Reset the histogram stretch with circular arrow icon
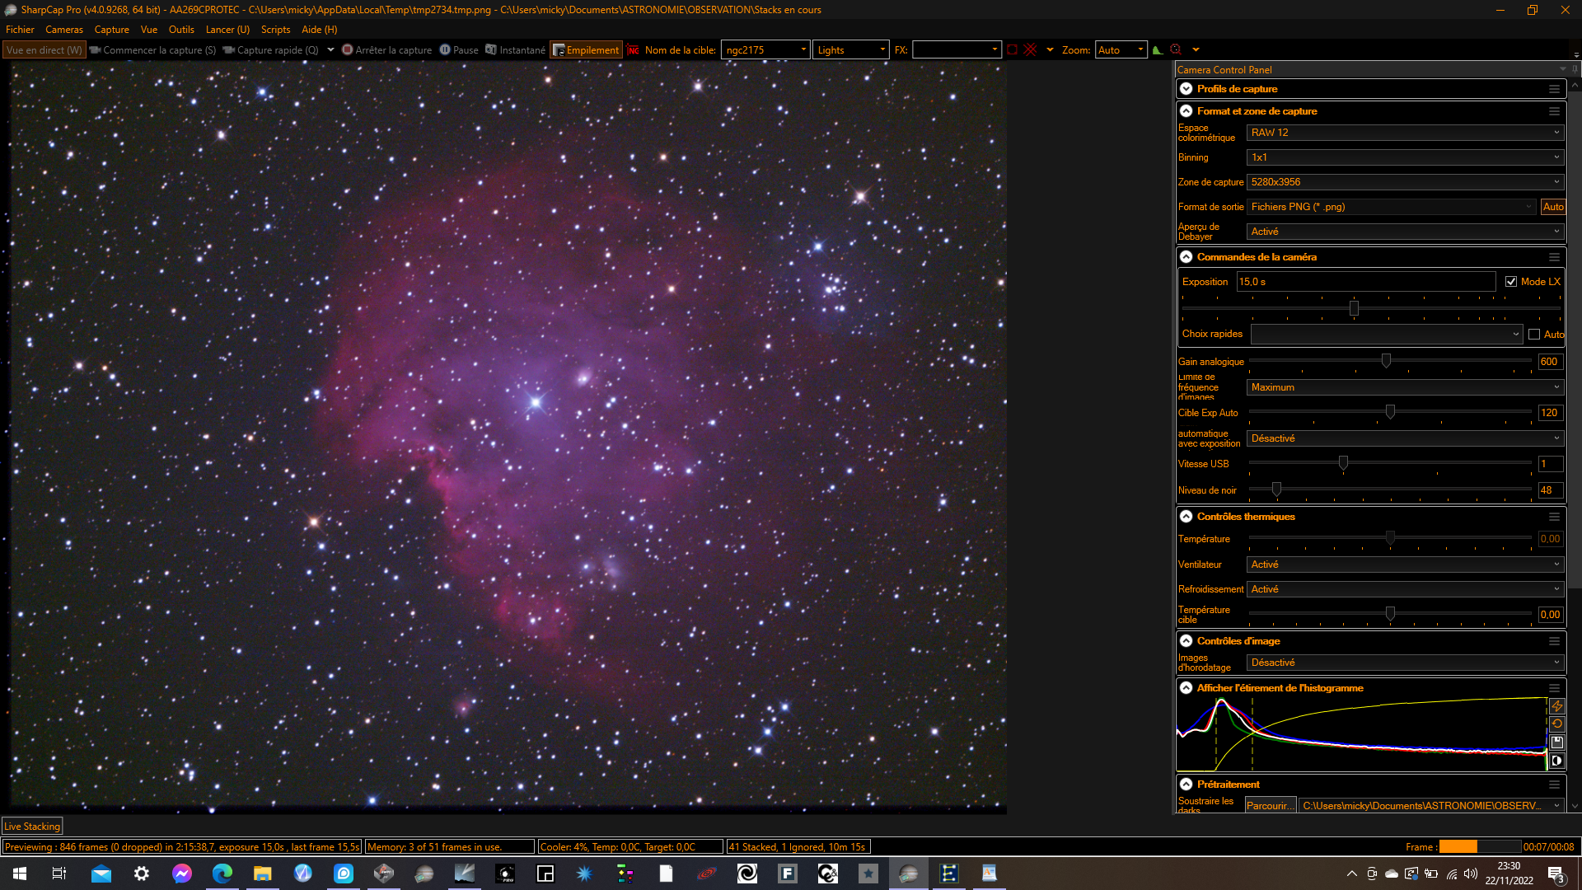This screenshot has width=1582, height=890. (1556, 724)
